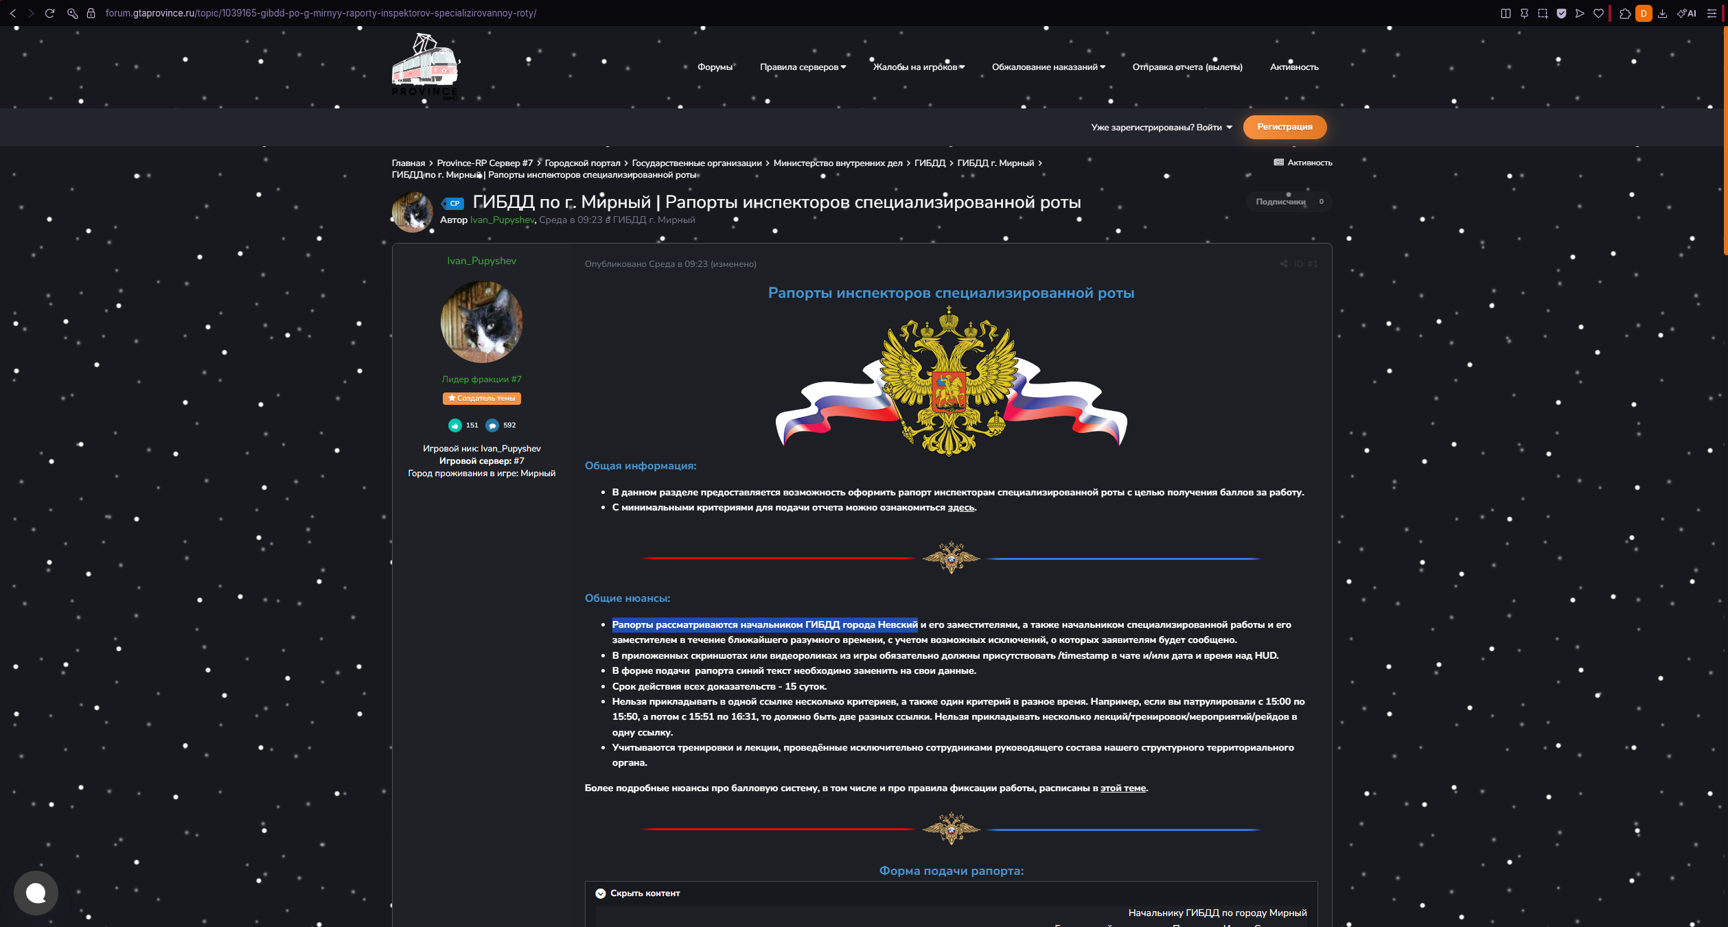
Task: Open 'Уже зарегистрированы? Войти' dropdown
Action: pos(1162,128)
